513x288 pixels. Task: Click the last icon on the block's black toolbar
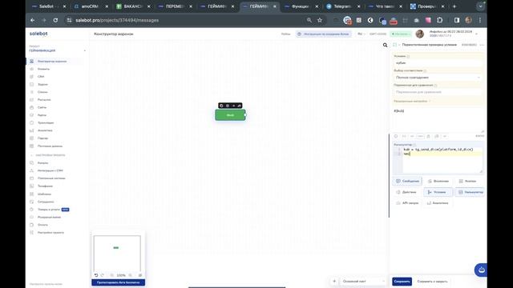pos(239,106)
